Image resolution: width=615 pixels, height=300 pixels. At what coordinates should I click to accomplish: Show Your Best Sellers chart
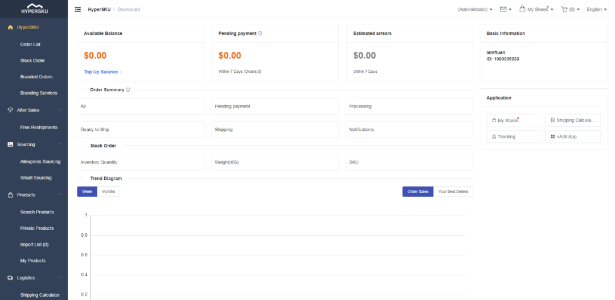453,192
